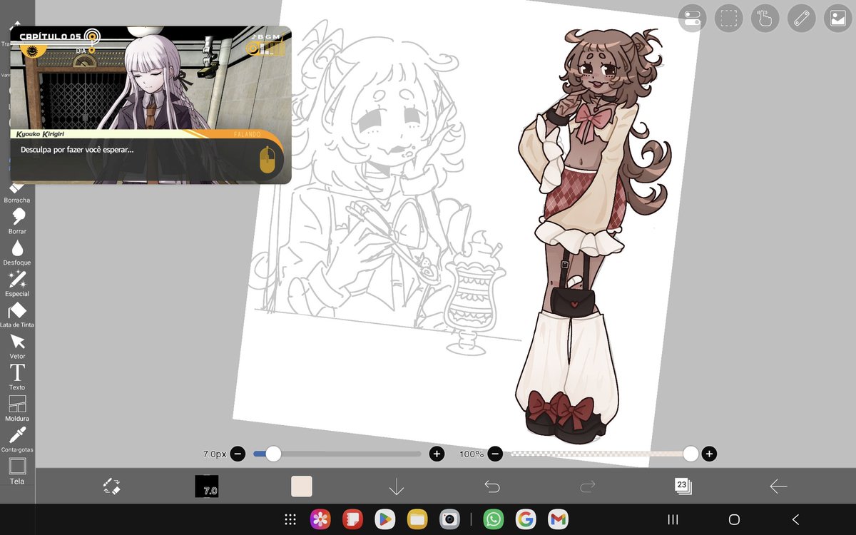Open the hand stabilizer icon
The height and width of the screenshot is (535, 856).
point(765,19)
